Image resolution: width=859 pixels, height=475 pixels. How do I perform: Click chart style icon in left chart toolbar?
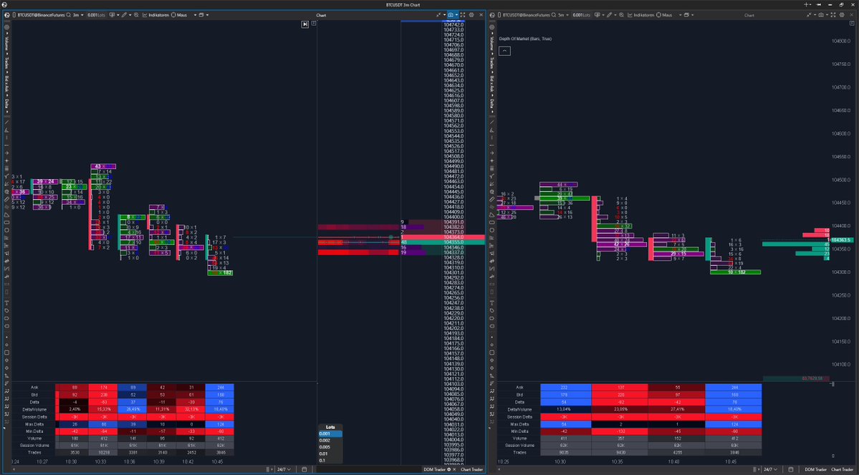[x=112, y=15]
